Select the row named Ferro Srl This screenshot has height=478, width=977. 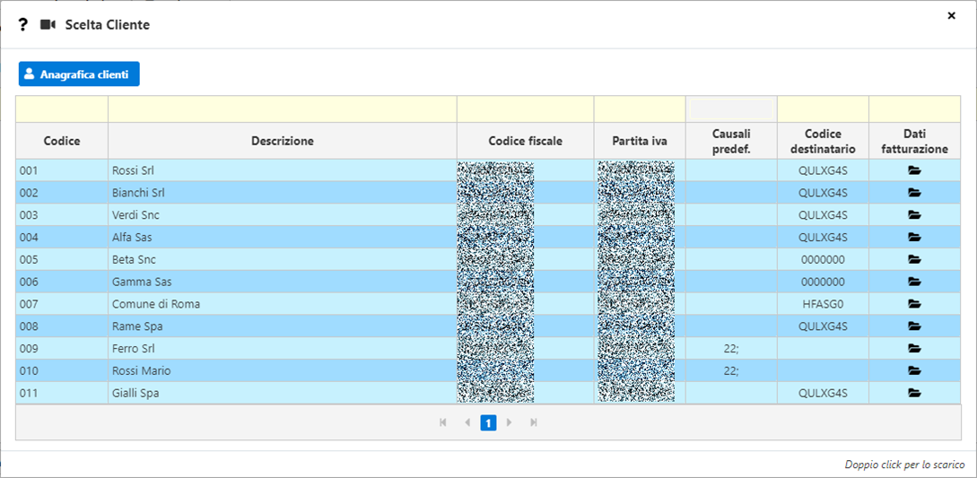[x=488, y=348]
